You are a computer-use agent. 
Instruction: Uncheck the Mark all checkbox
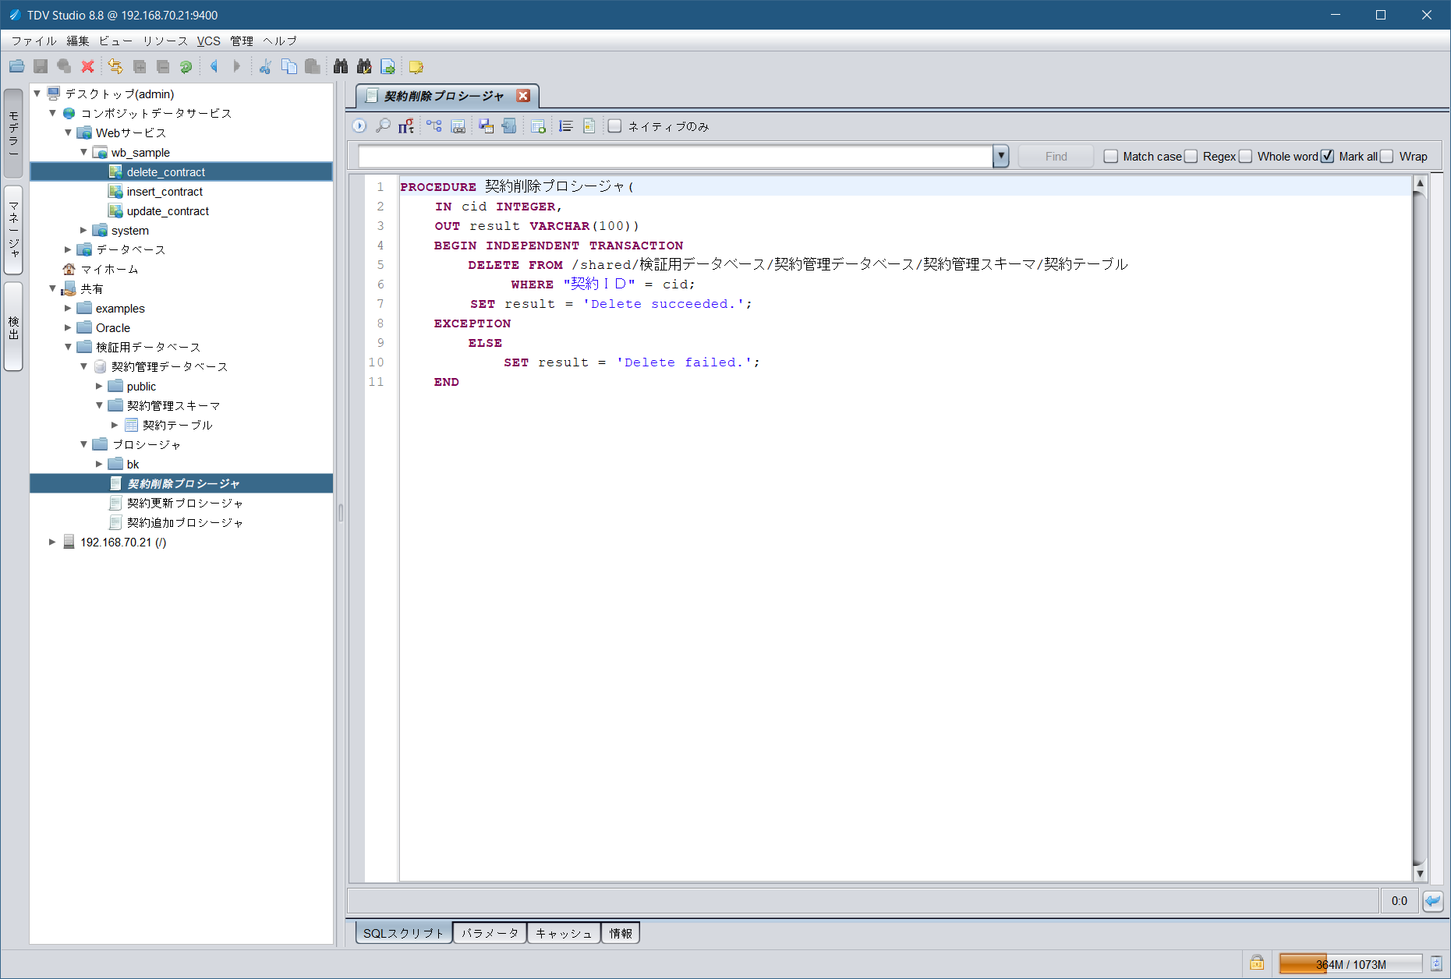coord(1327,157)
